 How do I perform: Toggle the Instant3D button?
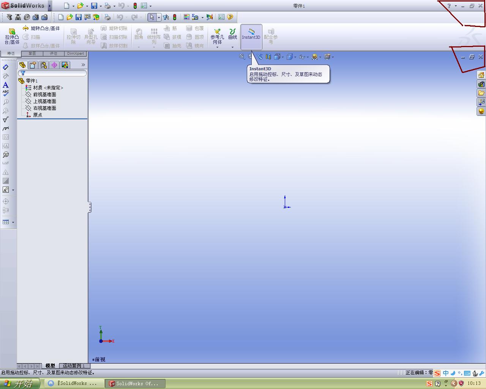point(251,36)
